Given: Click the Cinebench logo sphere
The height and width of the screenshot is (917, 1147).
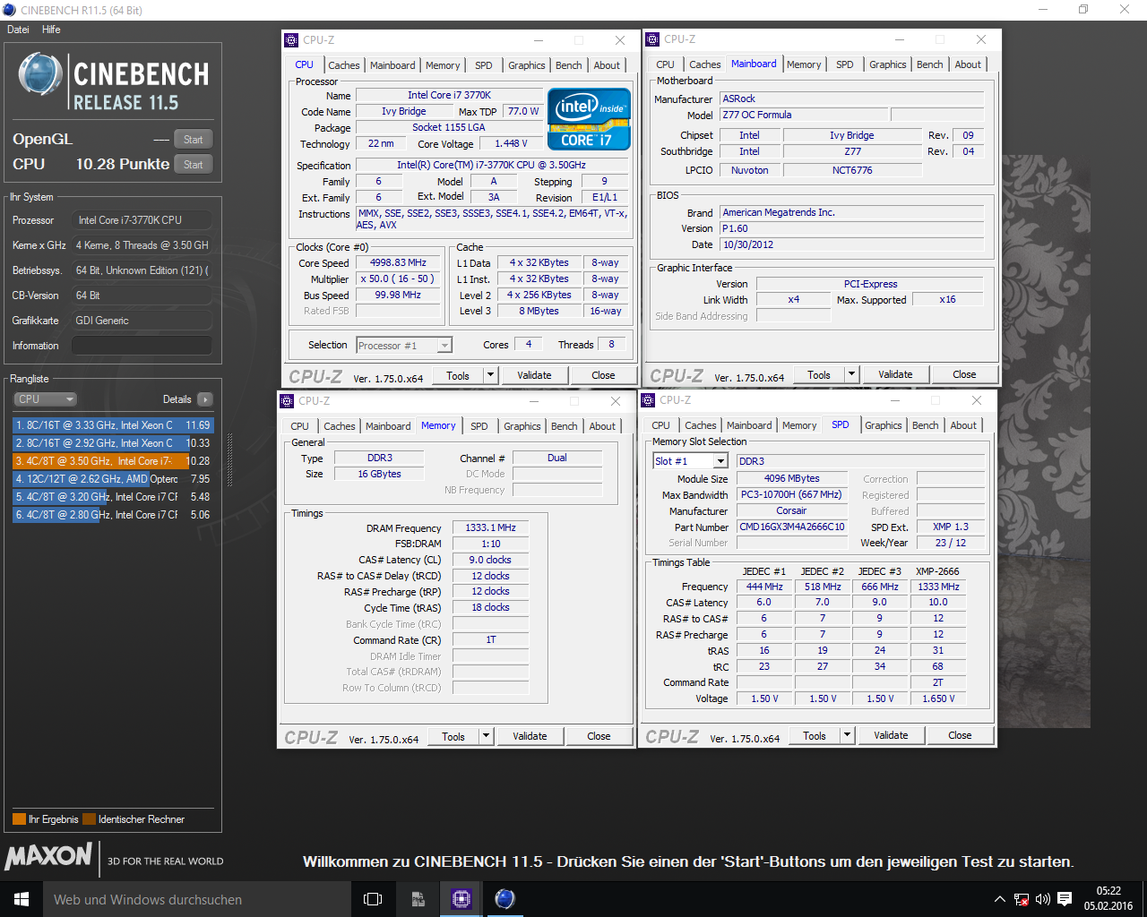Looking at the screenshot, I should pyautogui.click(x=40, y=75).
